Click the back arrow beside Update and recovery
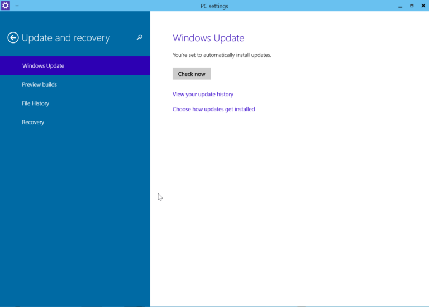The width and height of the screenshot is (429, 307). click(13, 38)
